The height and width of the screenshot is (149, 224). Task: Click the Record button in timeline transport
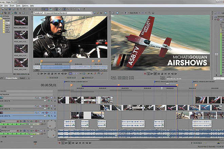[59, 143]
